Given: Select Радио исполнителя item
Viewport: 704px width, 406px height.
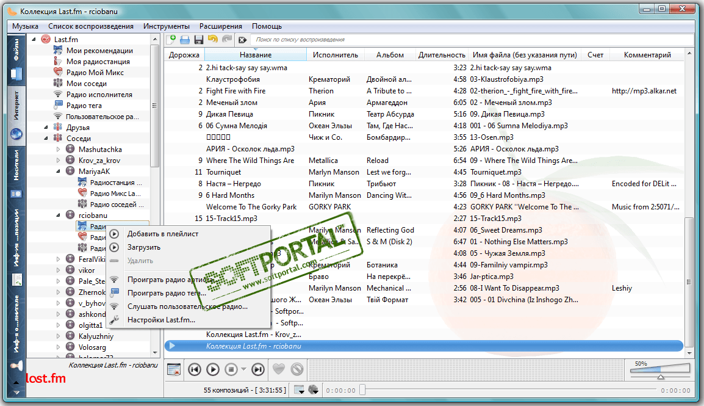Looking at the screenshot, I should coord(99,94).
